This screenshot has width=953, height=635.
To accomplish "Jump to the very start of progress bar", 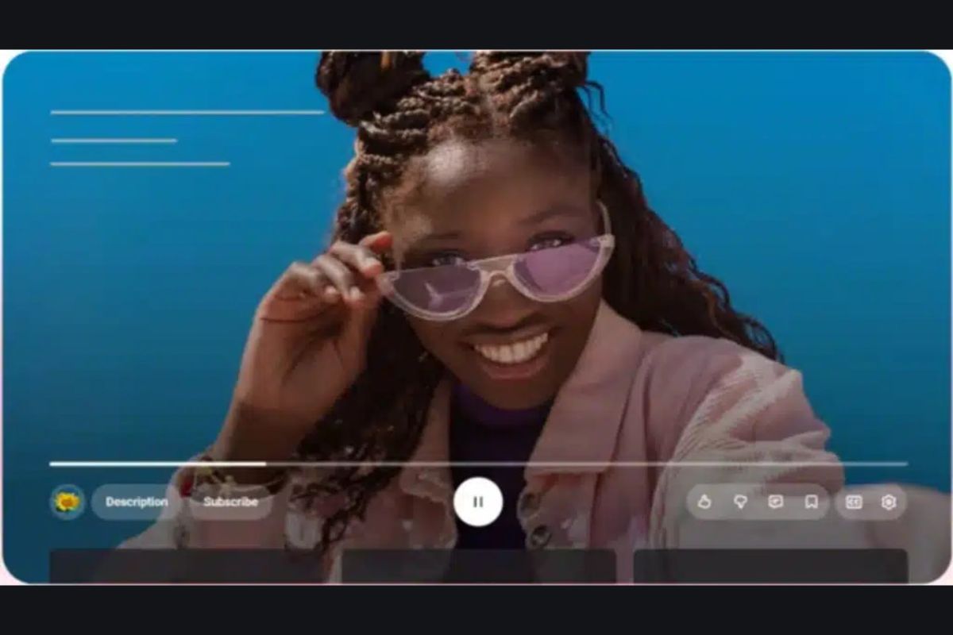I will pos(51,464).
